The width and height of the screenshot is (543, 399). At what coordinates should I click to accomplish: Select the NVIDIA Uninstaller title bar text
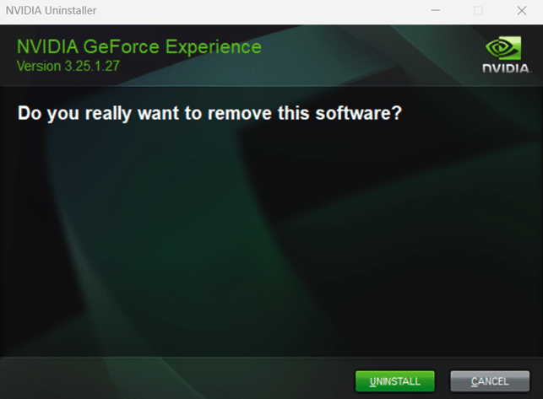coord(51,11)
